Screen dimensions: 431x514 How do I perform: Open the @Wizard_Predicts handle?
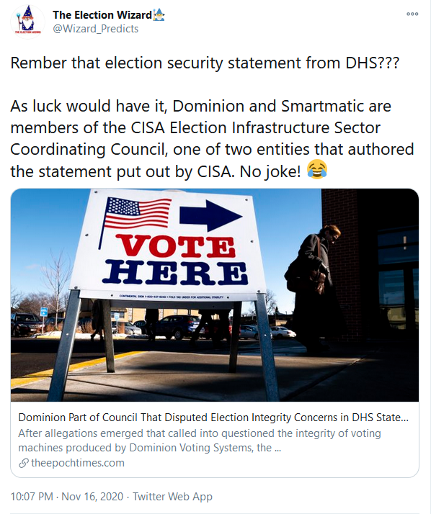tap(96, 29)
